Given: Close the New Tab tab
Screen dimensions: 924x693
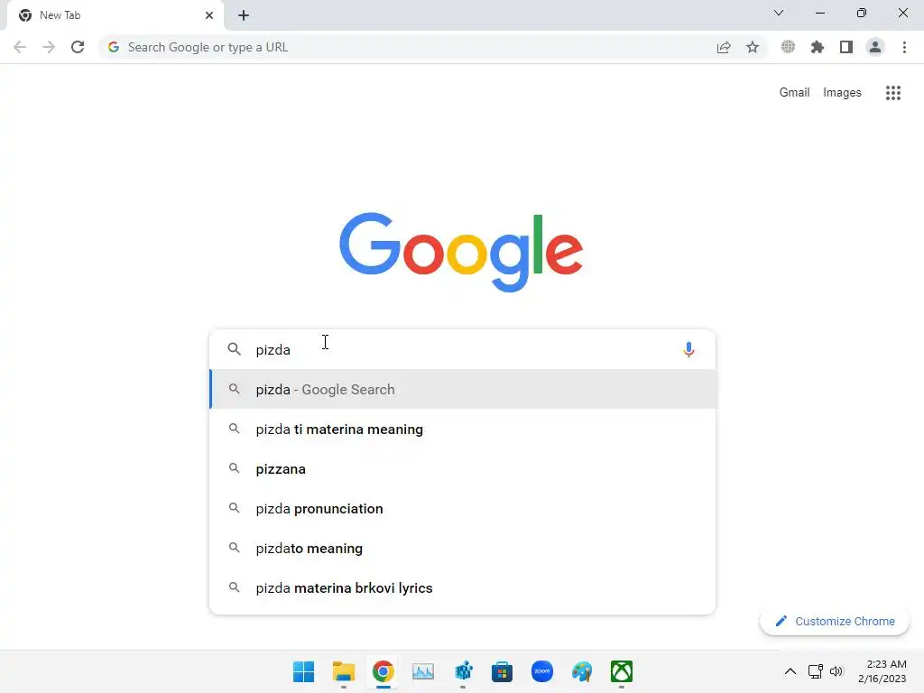Looking at the screenshot, I should 209,15.
